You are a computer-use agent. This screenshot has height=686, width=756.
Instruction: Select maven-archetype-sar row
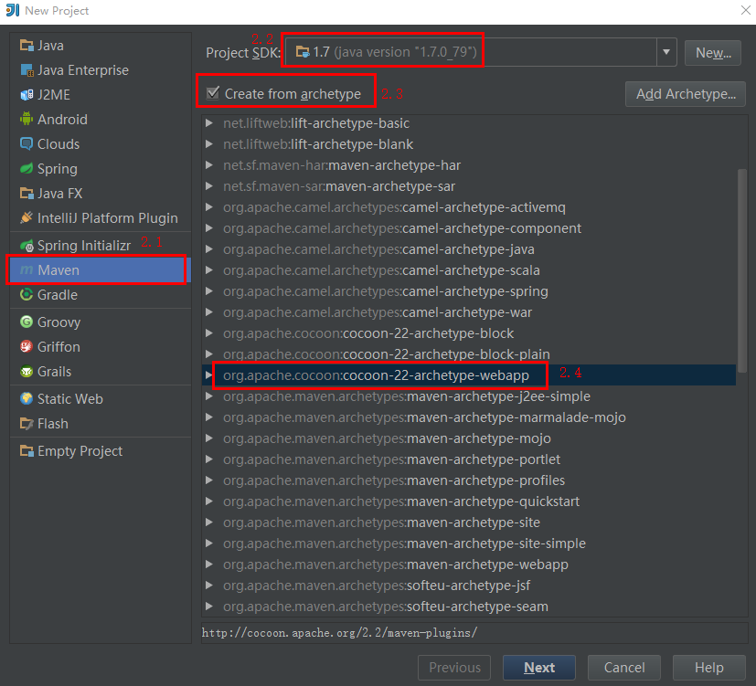469,186
